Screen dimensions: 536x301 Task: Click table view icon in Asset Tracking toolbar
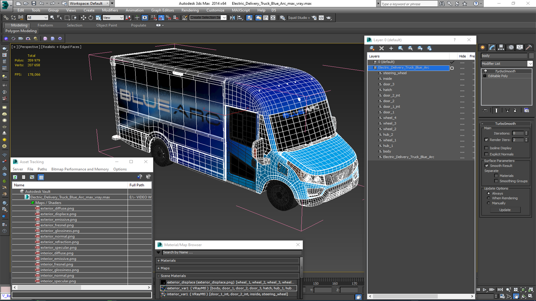pyautogui.click(x=41, y=177)
